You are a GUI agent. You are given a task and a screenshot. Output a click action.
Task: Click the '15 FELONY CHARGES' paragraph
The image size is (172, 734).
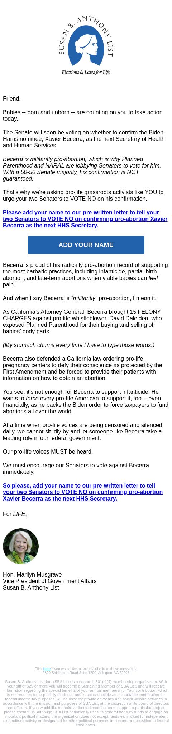[82, 321]
